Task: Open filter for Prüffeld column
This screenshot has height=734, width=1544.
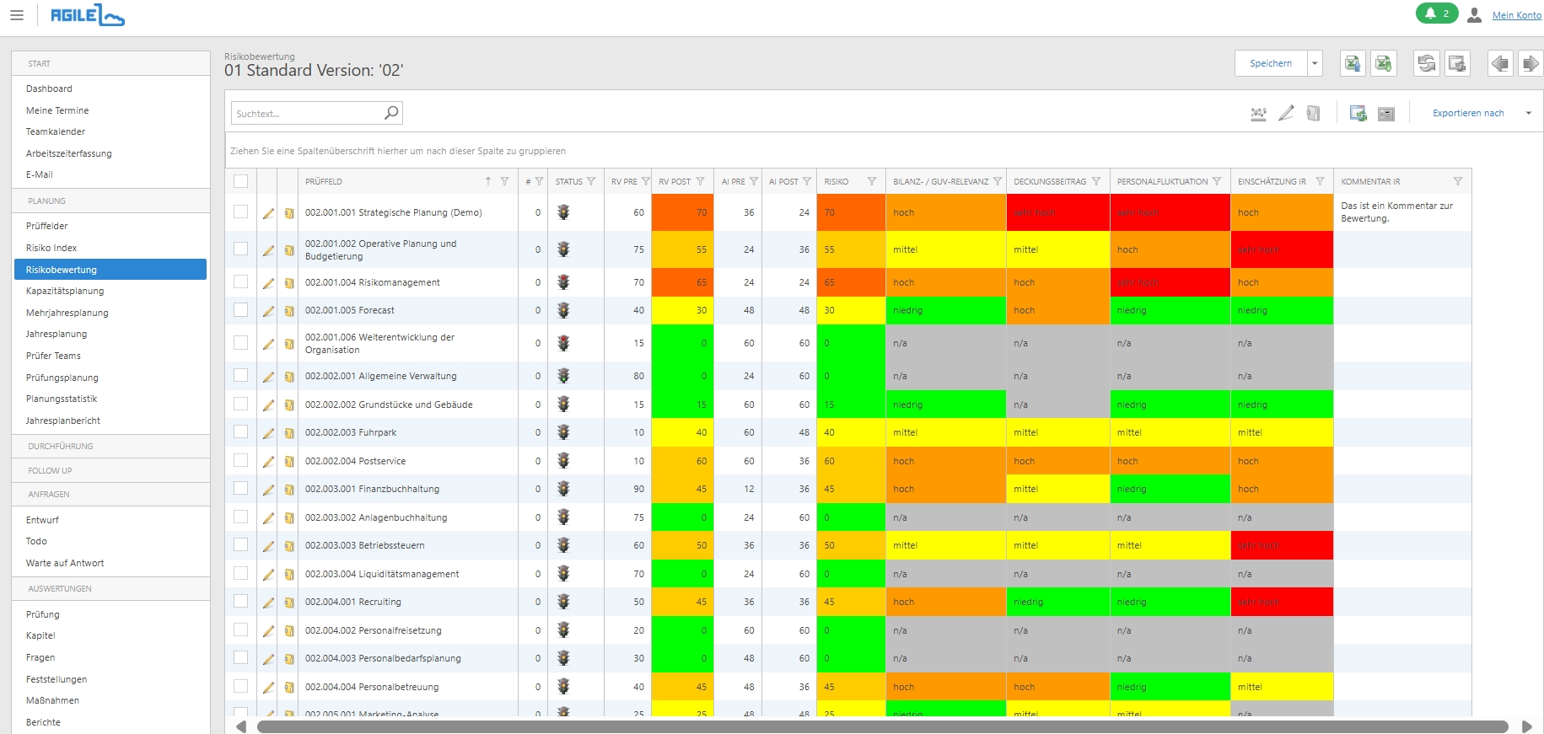Action: pos(504,181)
